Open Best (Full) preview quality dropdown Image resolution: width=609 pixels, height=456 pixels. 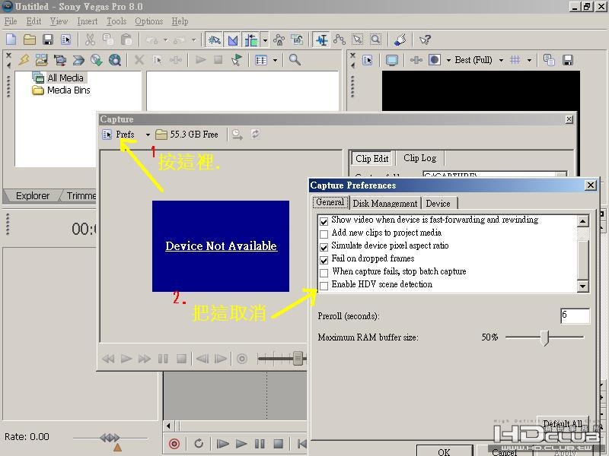click(x=501, y=60)
